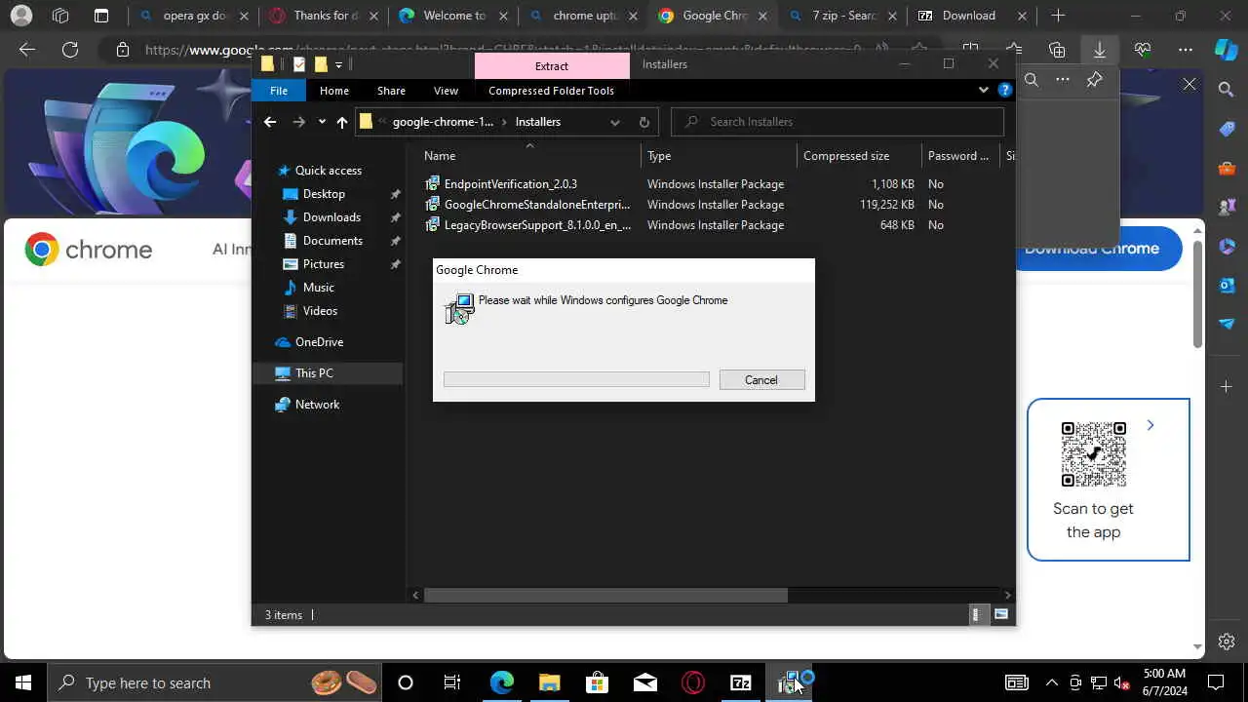The image size is (1248, 702).
Task: Open Edge sidebar Shopping tag icon
Action: click(1227, 129)
